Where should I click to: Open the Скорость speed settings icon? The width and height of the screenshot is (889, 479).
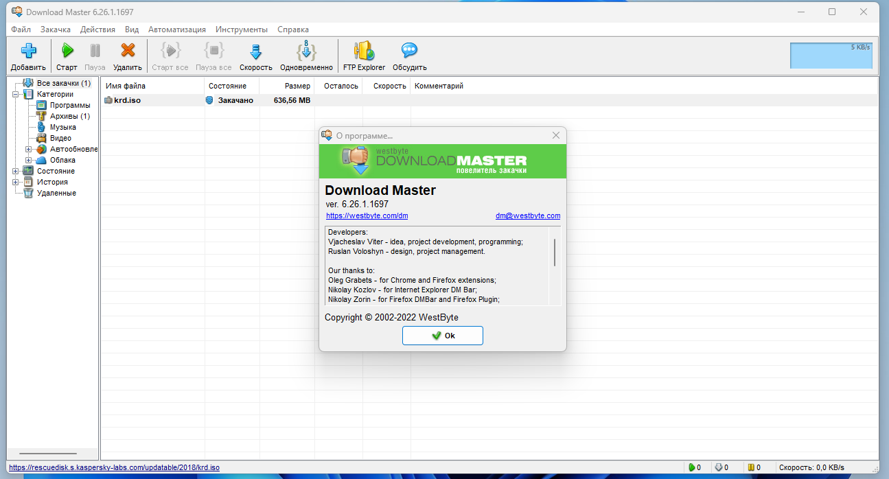pyautogui.click(x=255, y=51)
